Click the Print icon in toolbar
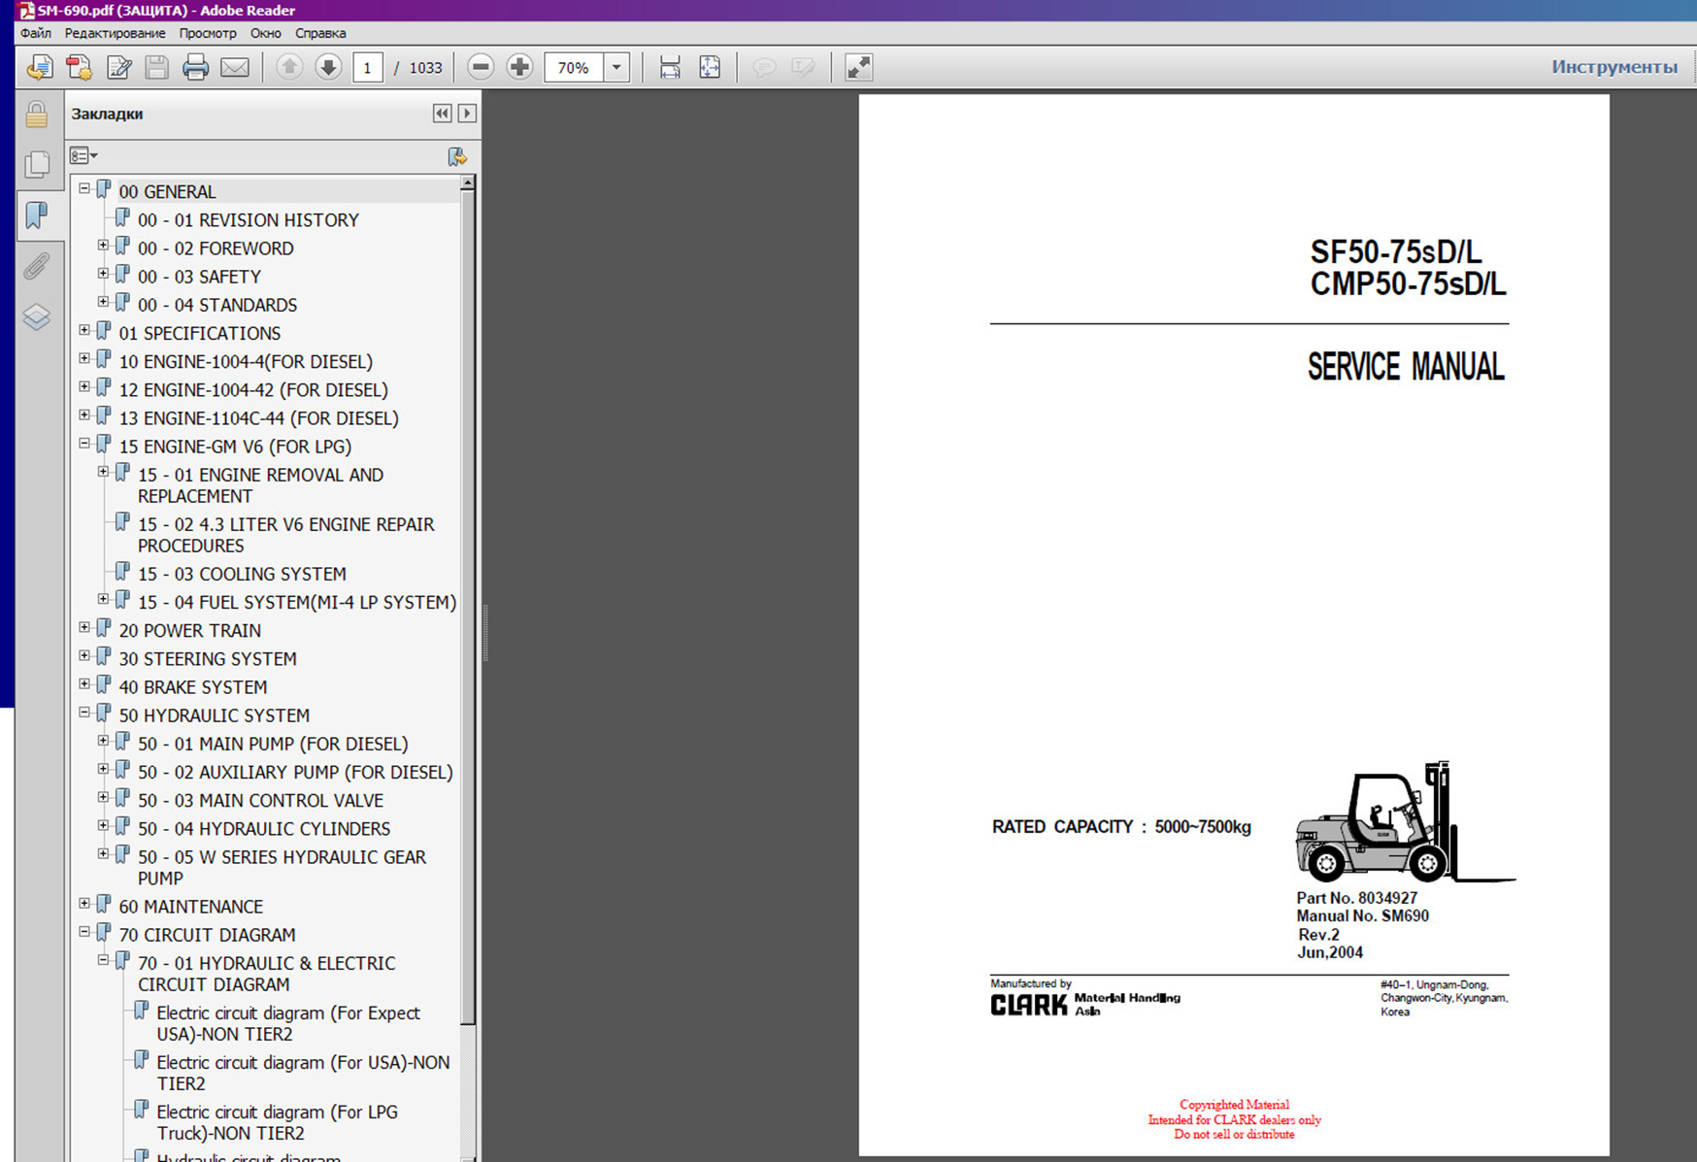 [x=195, y=67]
